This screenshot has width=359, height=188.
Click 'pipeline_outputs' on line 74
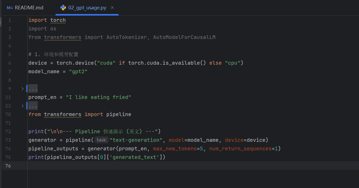pos(53,149)
